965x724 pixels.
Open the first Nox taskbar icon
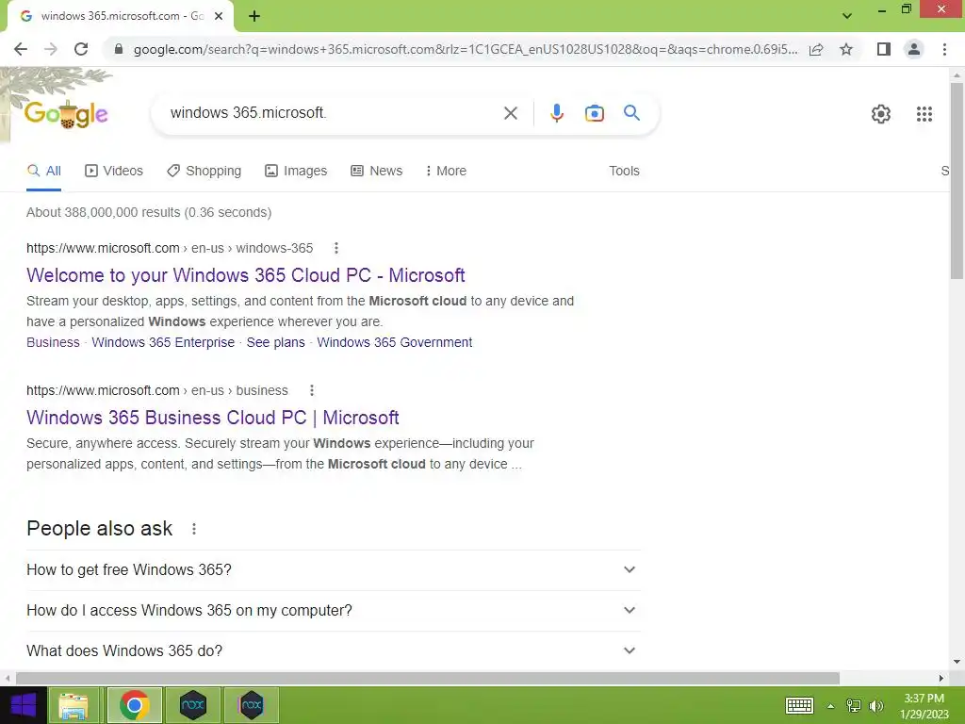point(192,705)
